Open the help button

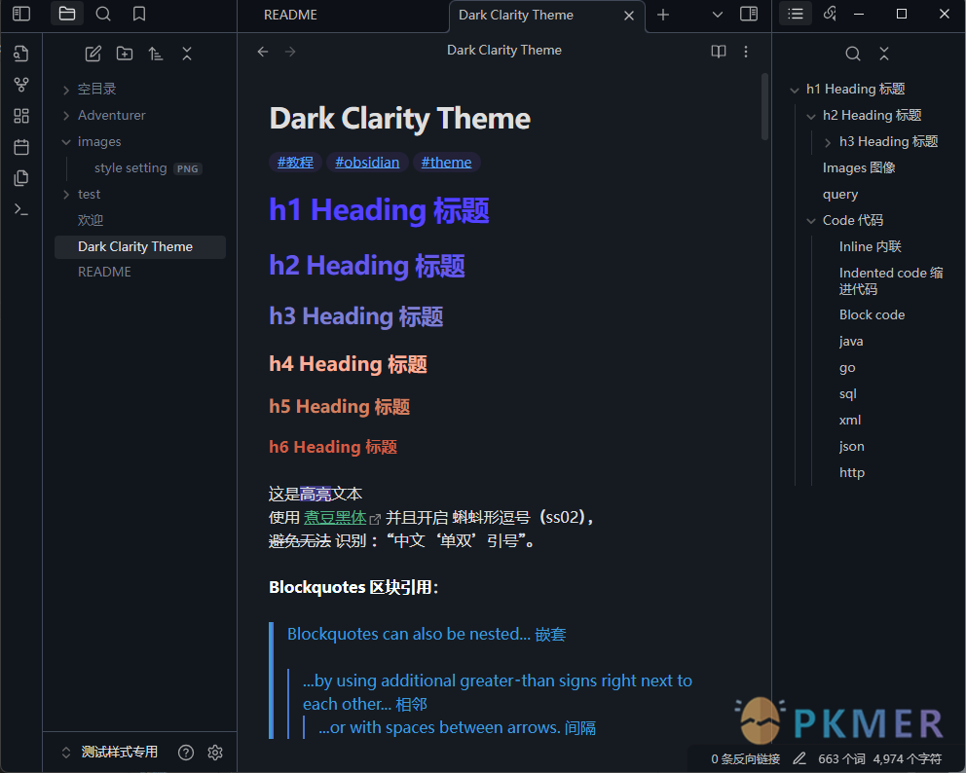tap(186, 752)
